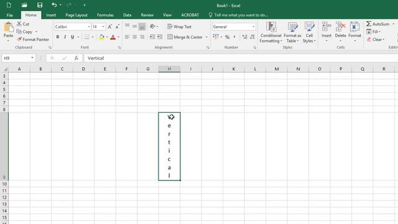Apply Percent Style
The width and height of the screenshot is (398, 224).
tap(227, 37)
